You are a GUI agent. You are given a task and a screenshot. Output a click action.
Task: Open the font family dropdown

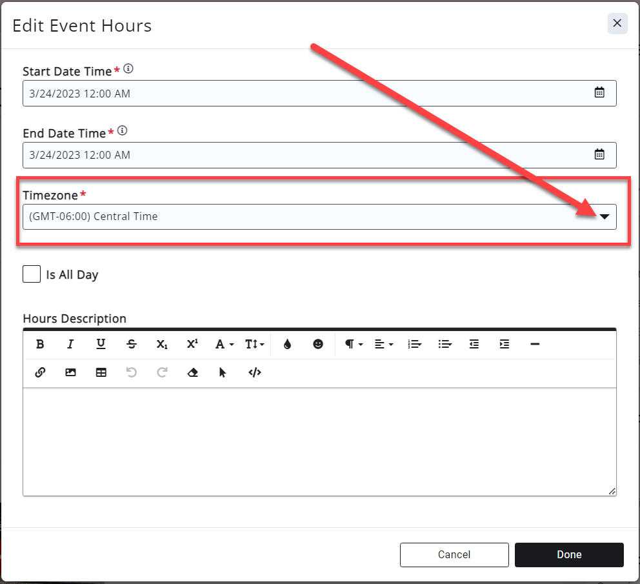[224, 345]
